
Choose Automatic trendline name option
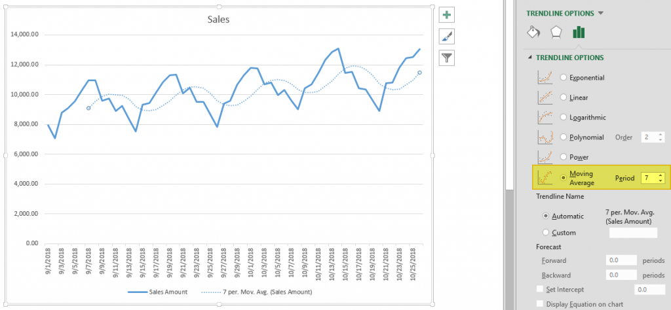click(546, 216)
